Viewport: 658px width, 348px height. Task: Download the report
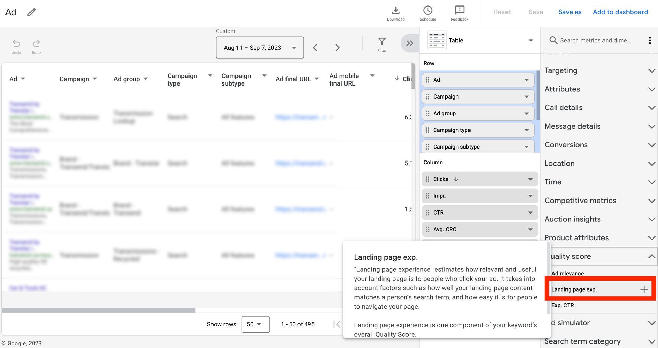[x=395, y=14]
